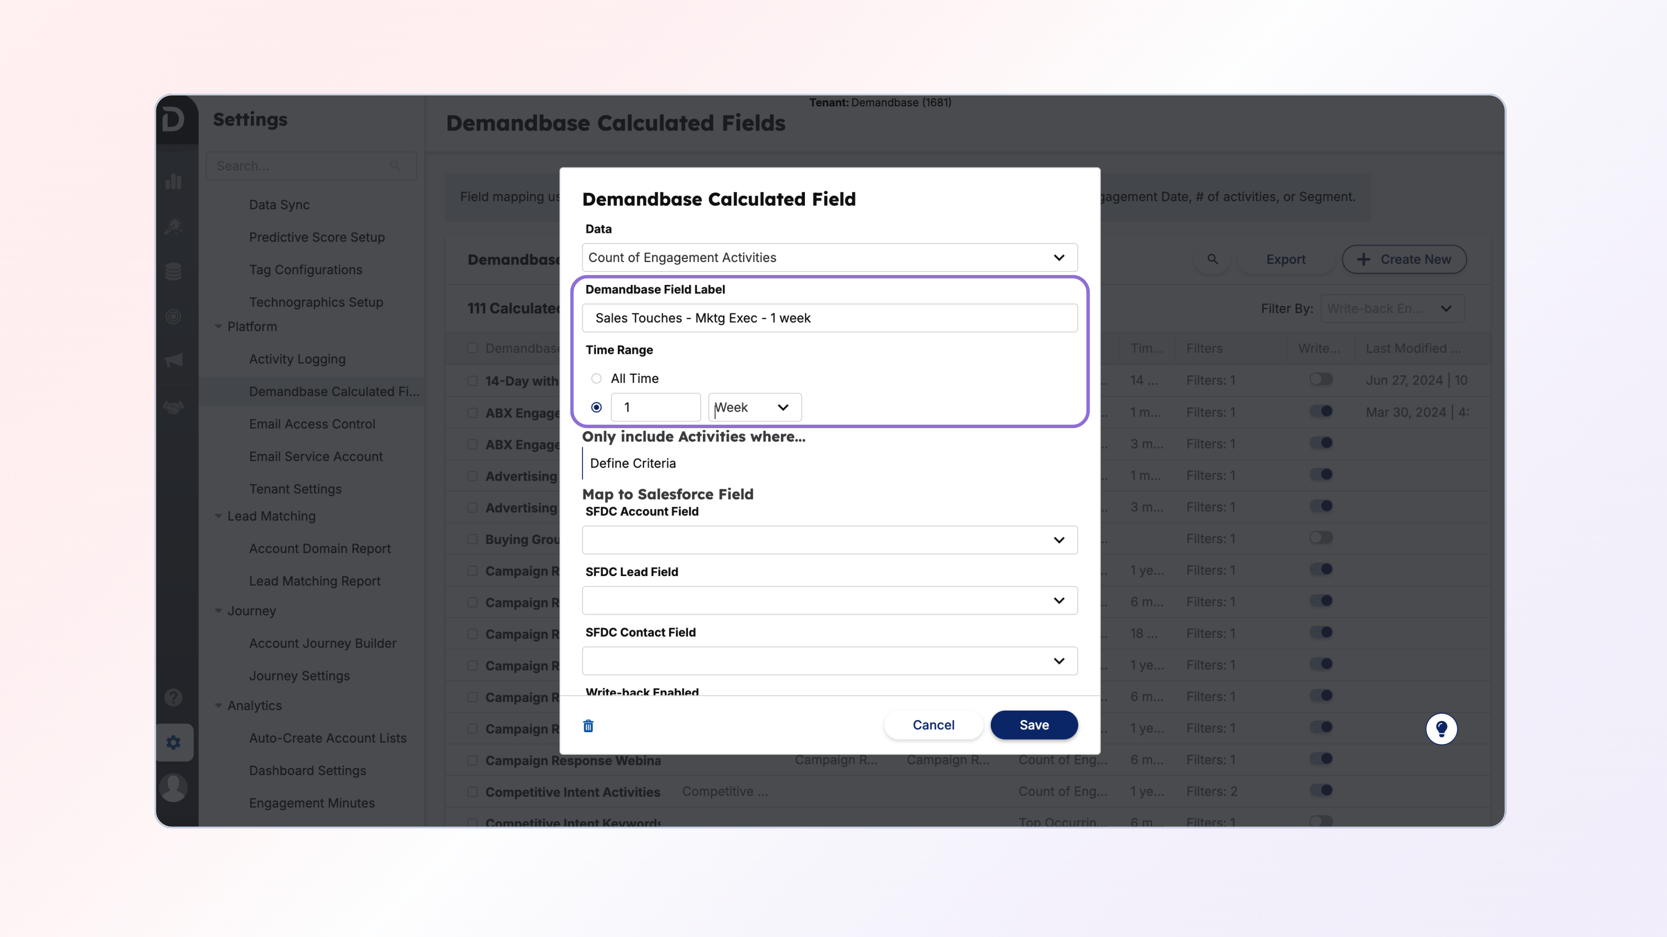Toggle write-back switch for 14-Day row
1667x937 pixels.
point(1321,380)
